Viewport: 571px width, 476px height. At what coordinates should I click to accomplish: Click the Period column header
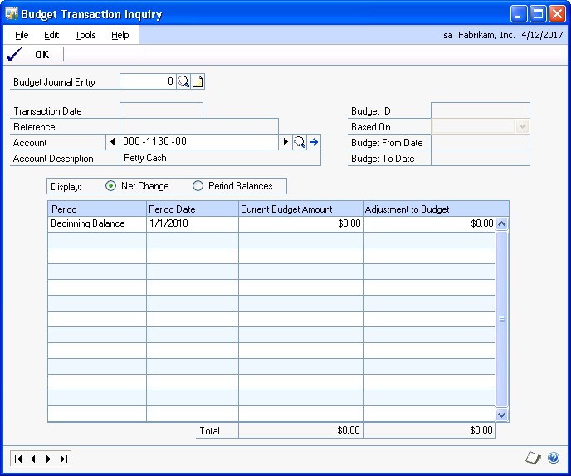coord(97,209)
